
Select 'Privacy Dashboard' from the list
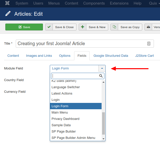pyautogui.click(x=76, y=119)
